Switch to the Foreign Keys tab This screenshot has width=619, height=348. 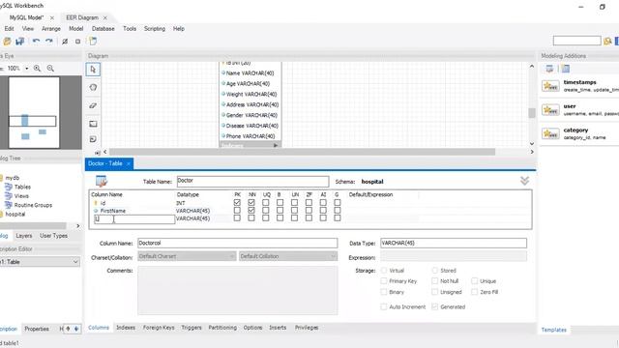(x=159, y=328)
